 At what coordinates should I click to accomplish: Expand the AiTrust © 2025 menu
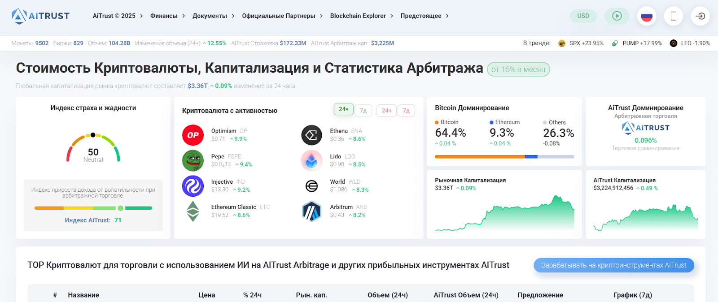(118, 16)
